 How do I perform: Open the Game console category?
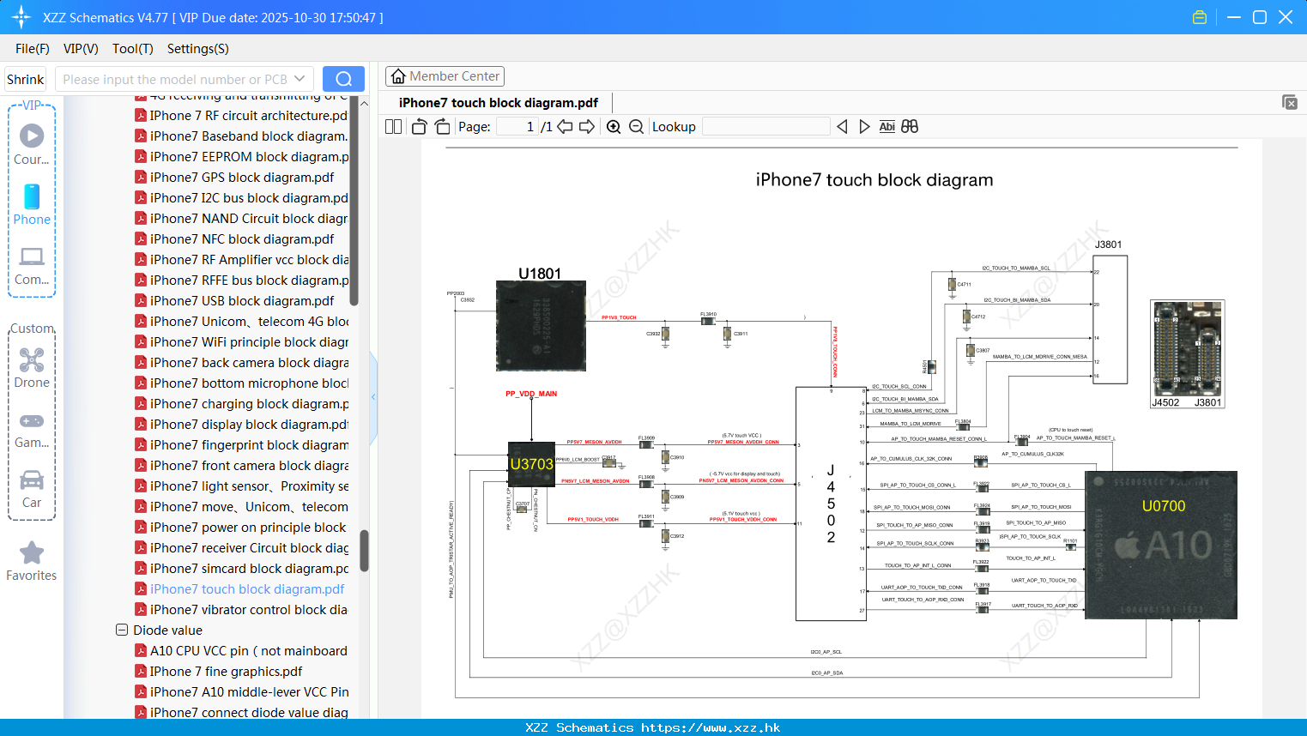[x=32, y=429]
